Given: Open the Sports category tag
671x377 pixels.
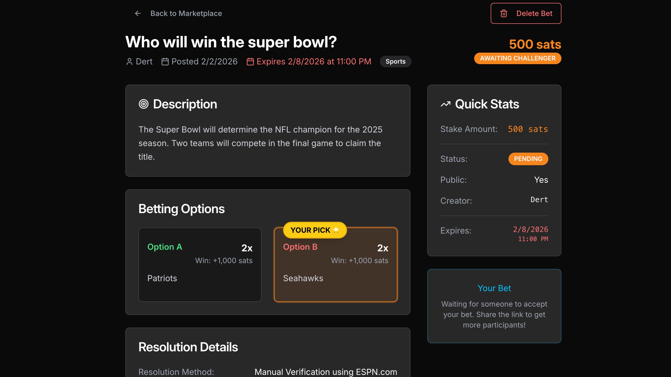Looking at the screenshot, I should [395, 61].
